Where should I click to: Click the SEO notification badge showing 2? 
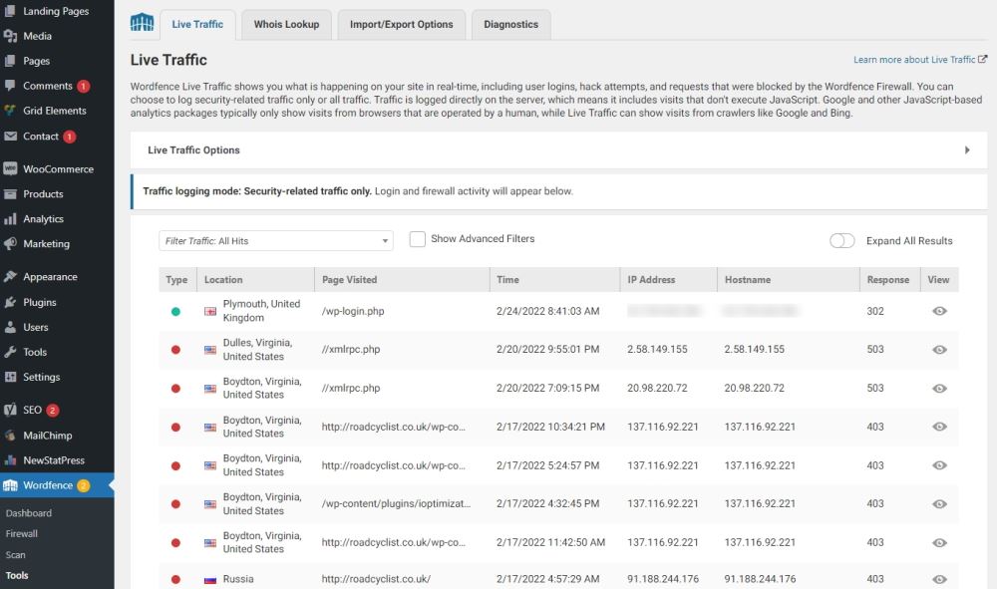click(53, 411)
